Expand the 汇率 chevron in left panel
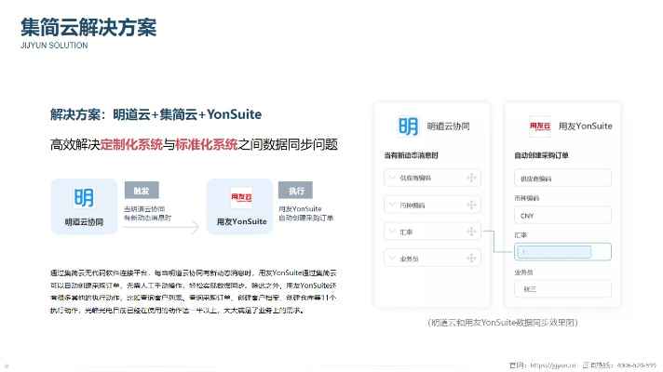Viewport: 663px width, 372px height. pyautogui.click(x=392, y=231)
